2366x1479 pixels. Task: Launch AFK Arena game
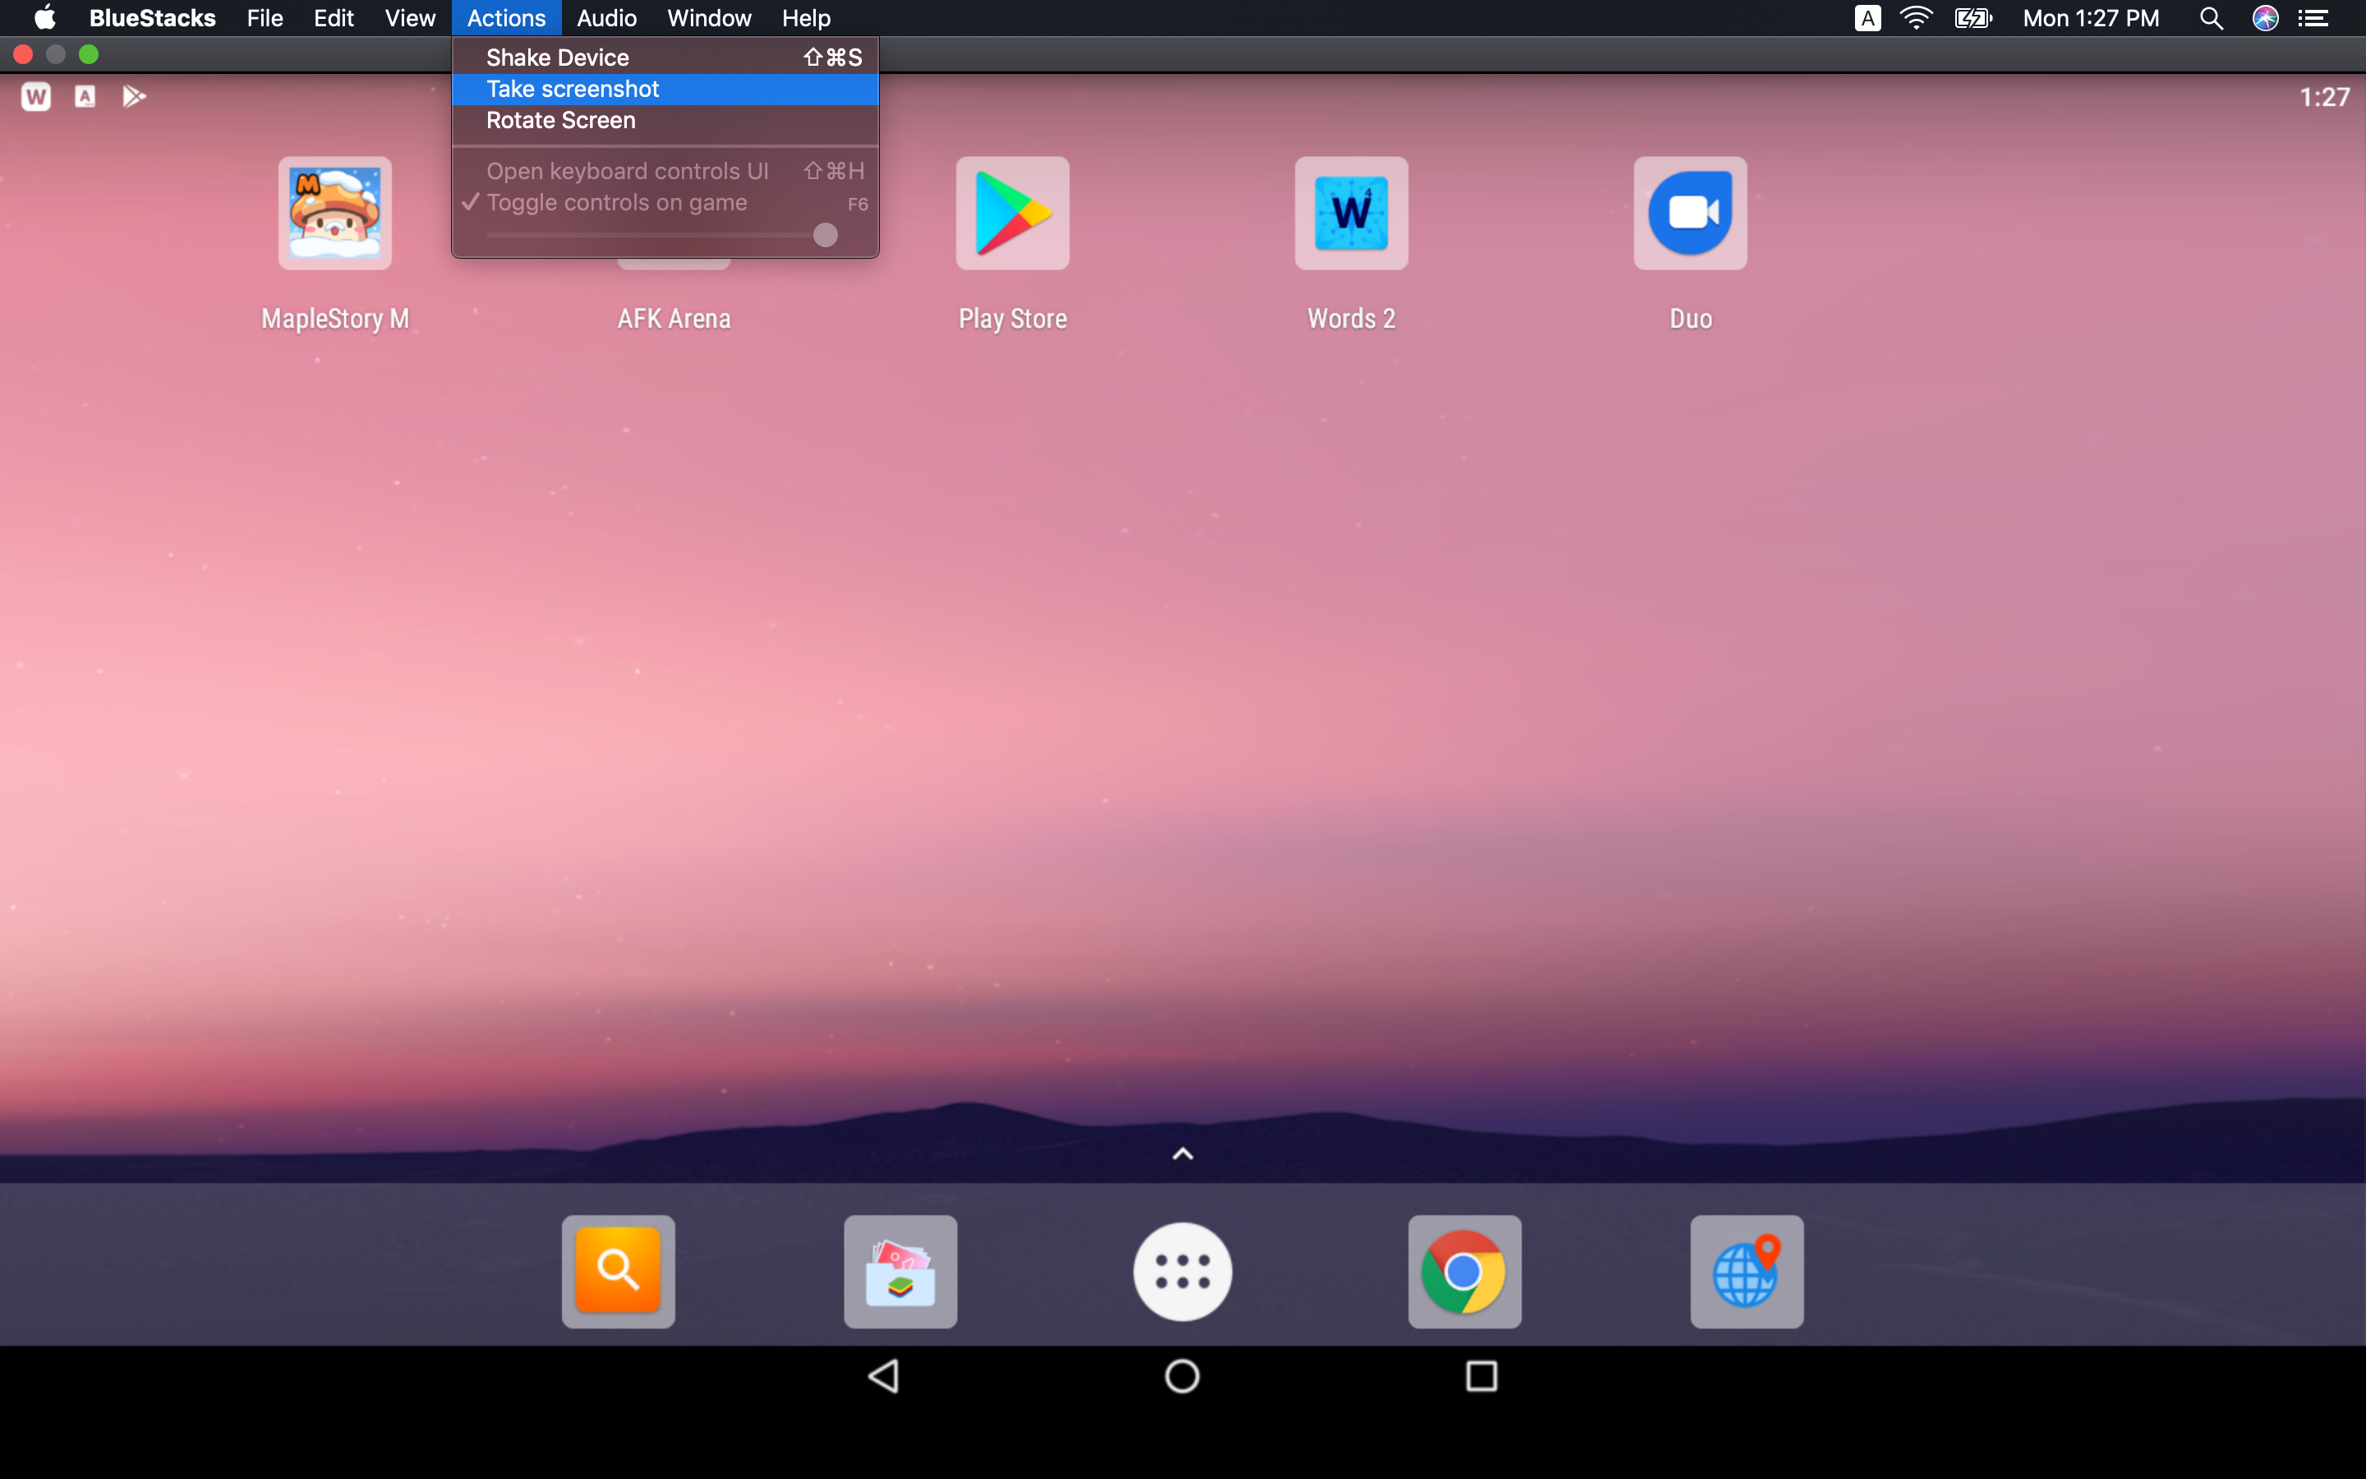pos(673,213)
